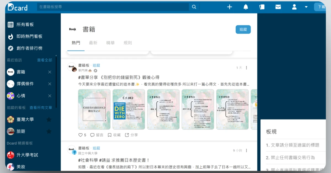Remove 心情 from recent visits
Viewport: 331px width, 173px height.
50,96
